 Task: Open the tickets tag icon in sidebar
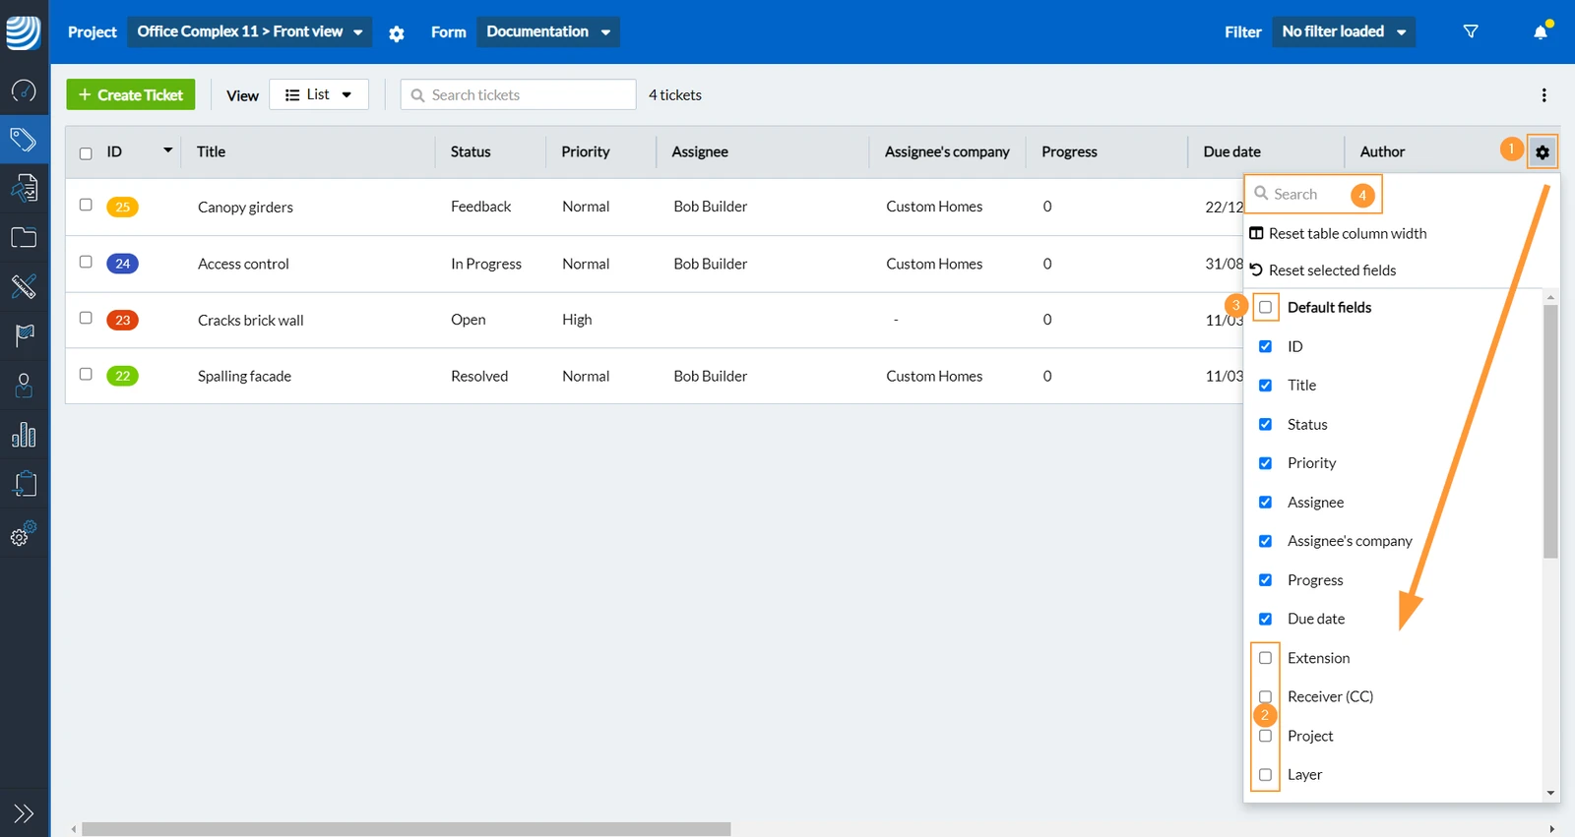pyautogui.click(x=24, y=140)
